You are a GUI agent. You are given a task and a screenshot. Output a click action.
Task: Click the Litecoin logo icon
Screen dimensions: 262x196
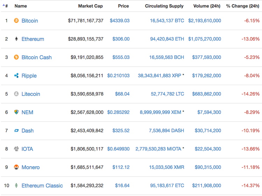pos(16,94)
